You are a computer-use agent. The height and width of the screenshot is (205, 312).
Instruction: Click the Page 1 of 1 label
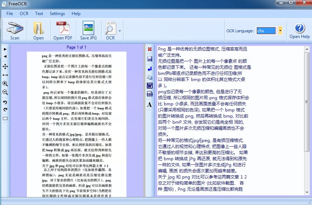click(76, 47)
